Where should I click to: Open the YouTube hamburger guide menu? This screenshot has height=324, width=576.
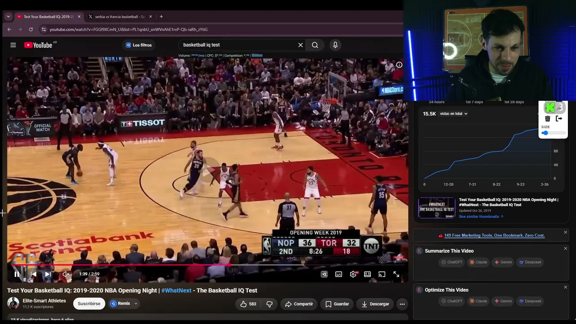(13, 45)
